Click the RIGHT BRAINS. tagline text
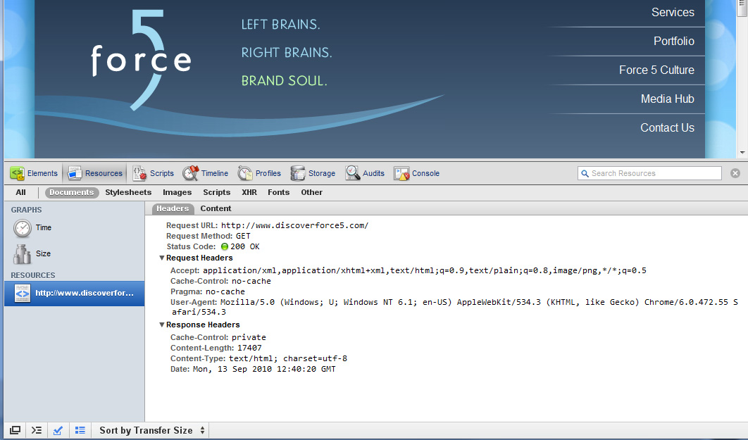Image resolution: width=748 pixels, height=440 pixels. (286, 53)
